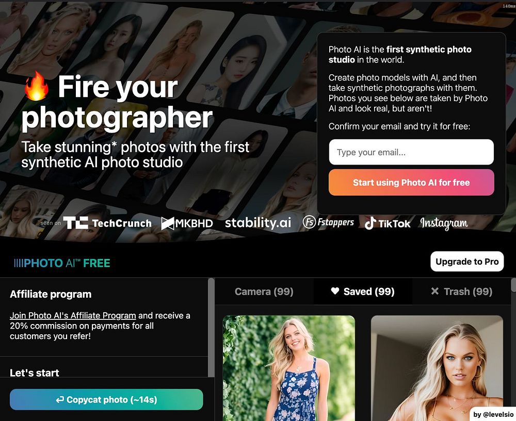Click the heart icon on Saved tab
Image resolution: width=516 pixels, height=421 pixels.
pyautogui.click(x=335, y=291)
